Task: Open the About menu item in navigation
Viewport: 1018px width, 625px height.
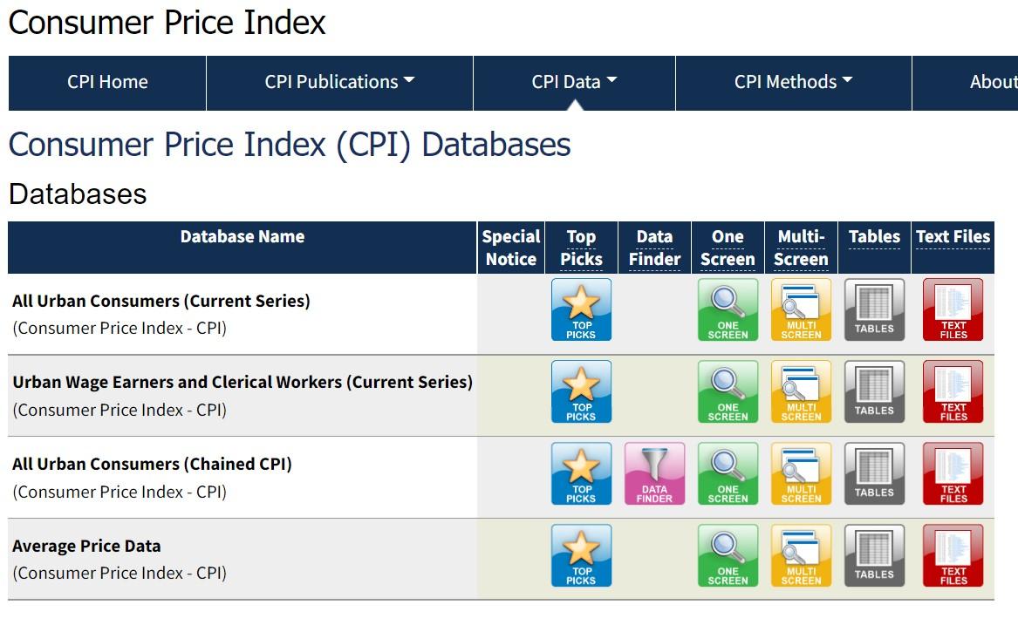Action: tap(992, 82)
